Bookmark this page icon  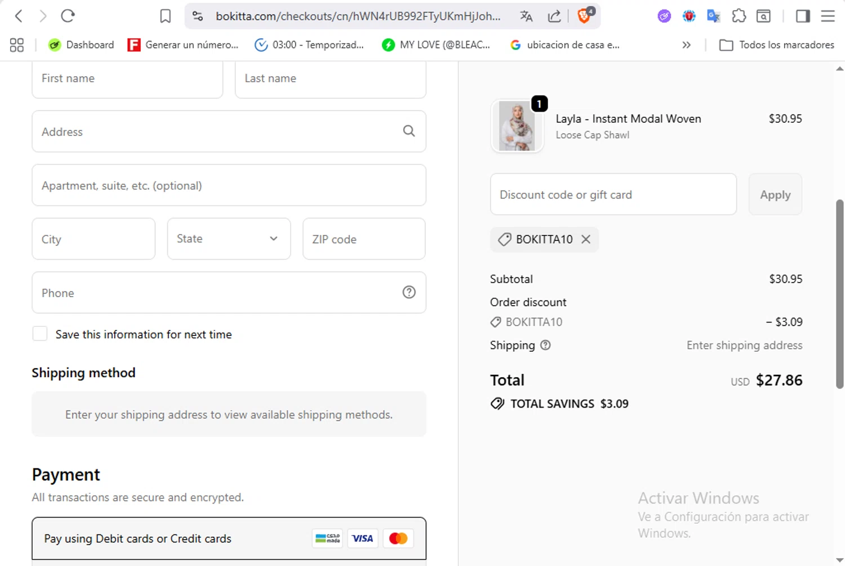click(x=165, y=16)
